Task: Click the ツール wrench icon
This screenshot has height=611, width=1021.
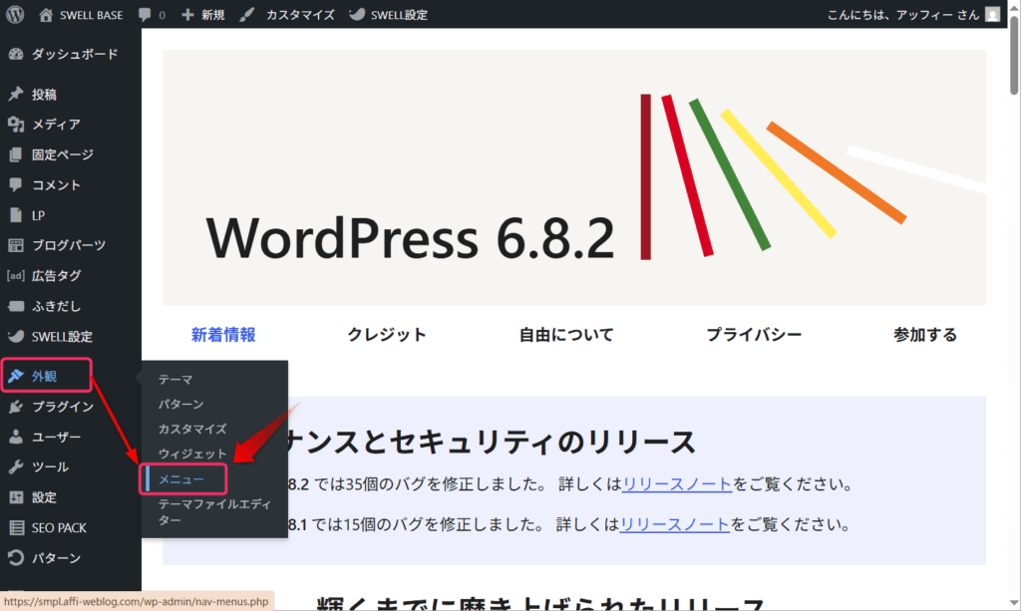Action: (16, 467)
